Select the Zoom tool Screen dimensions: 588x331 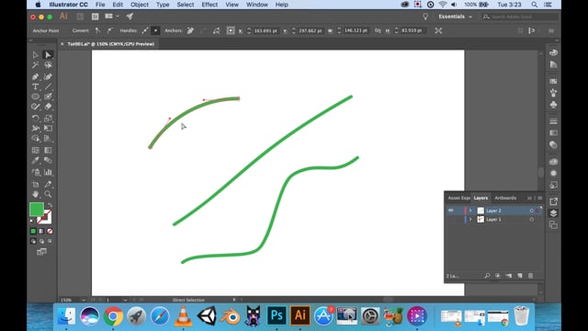(x=48, y=194)
